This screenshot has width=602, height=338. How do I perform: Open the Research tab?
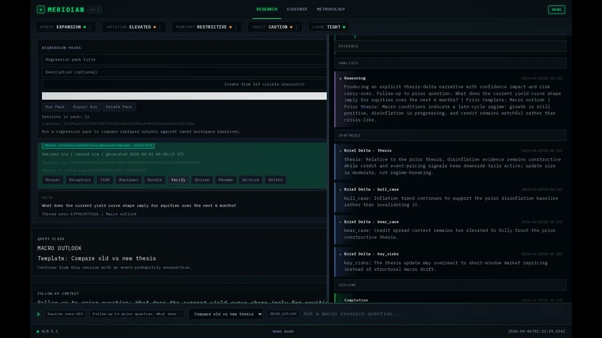pos(267,9)
